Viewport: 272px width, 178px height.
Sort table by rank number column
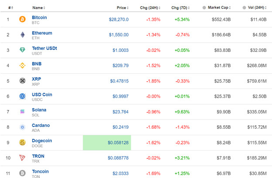click(x=10, y=8)
